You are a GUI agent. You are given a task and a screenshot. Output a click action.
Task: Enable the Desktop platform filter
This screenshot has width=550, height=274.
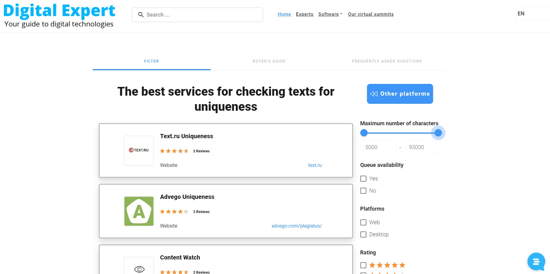point(363,234)
